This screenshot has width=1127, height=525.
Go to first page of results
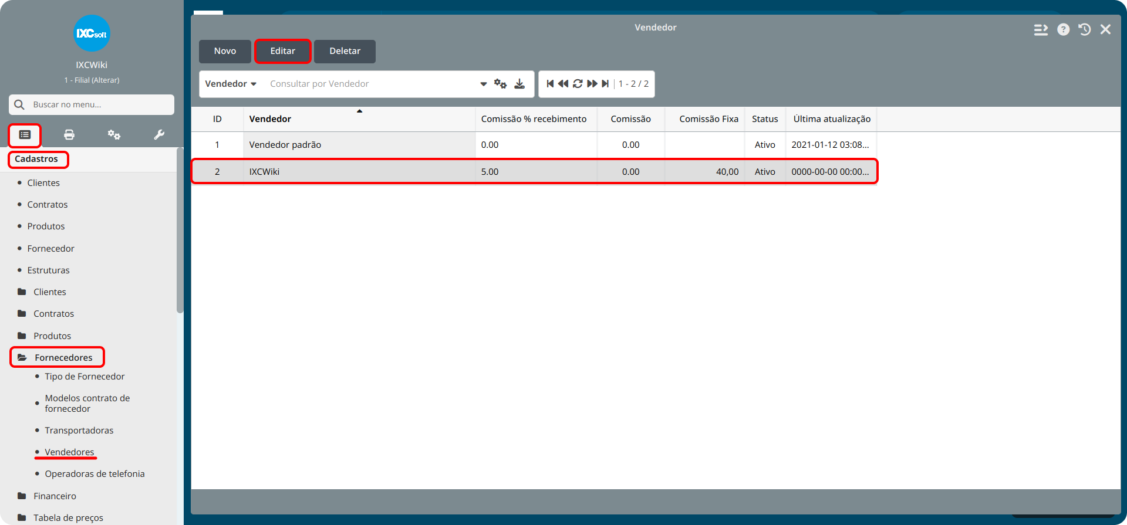click(x=550, y=84)
